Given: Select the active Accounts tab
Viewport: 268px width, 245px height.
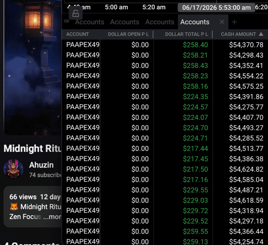Looking at the screenshot, I should pos(195,22).
